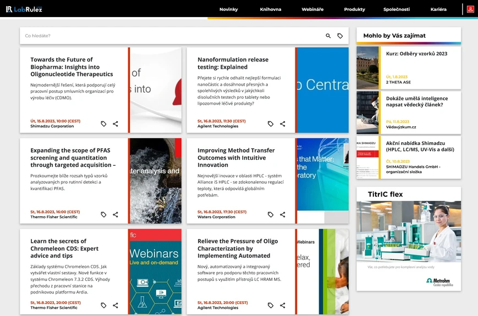Click the date 'St, 16.8.2023, 11:30 (CEST)'

[x=221, y=121]
